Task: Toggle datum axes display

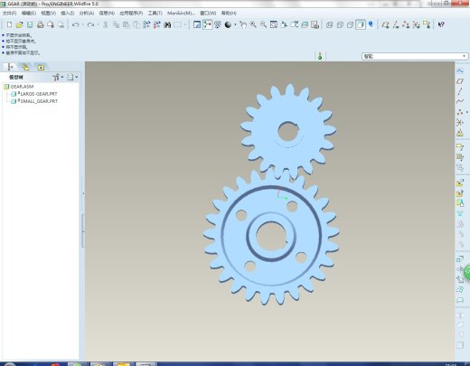Action: point(396,24)
